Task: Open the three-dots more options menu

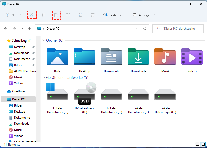Action: 165,15
